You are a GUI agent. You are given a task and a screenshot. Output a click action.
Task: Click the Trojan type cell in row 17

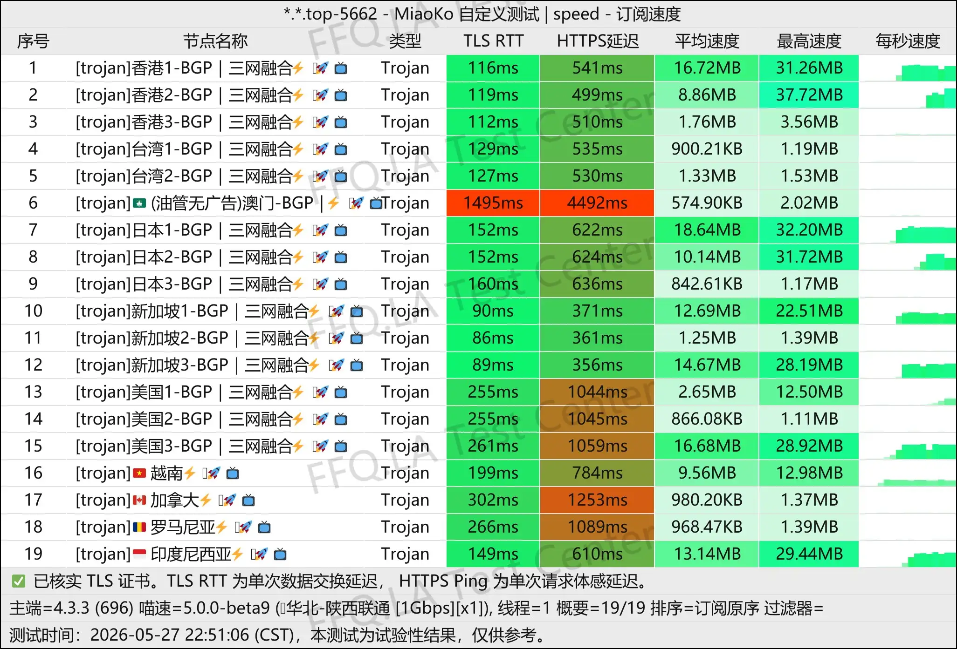[x=405, y=500]
